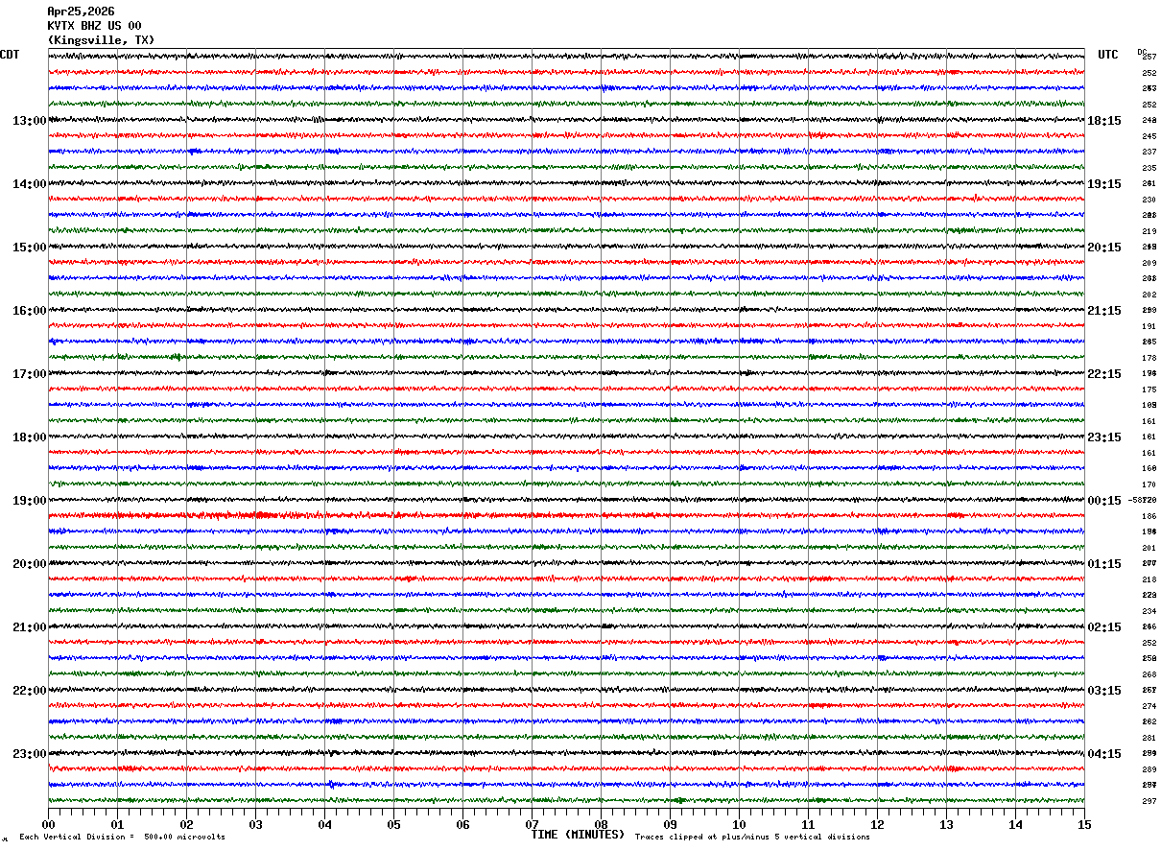Click the 19:00 CDT row label
This screenshot has height=850, width=1161.
tap(29, 501)
